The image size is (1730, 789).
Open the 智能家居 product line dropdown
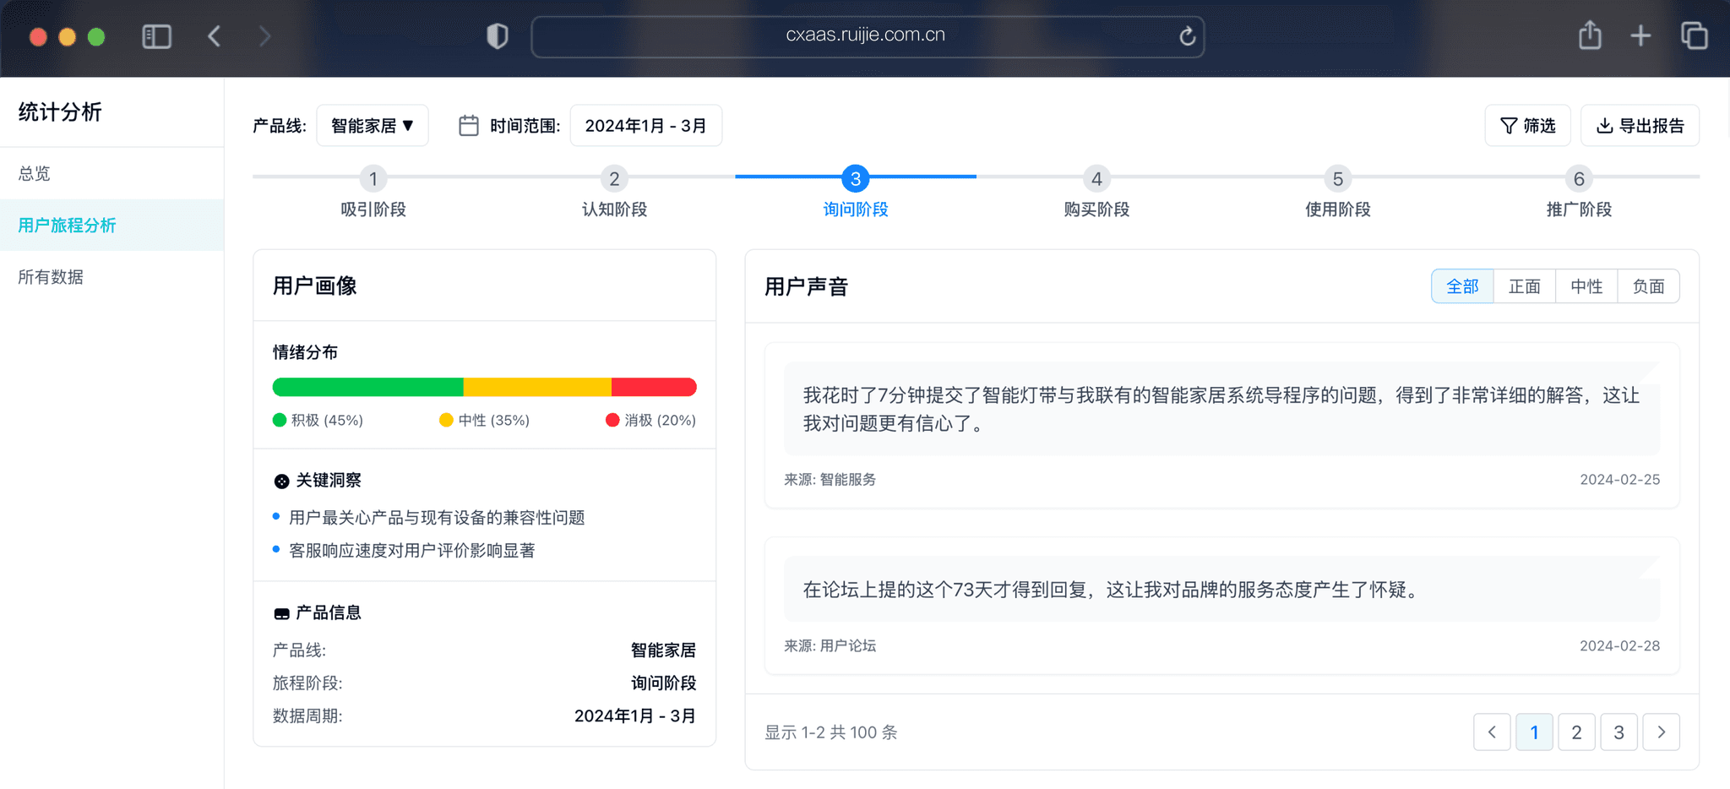coord(373,126)
